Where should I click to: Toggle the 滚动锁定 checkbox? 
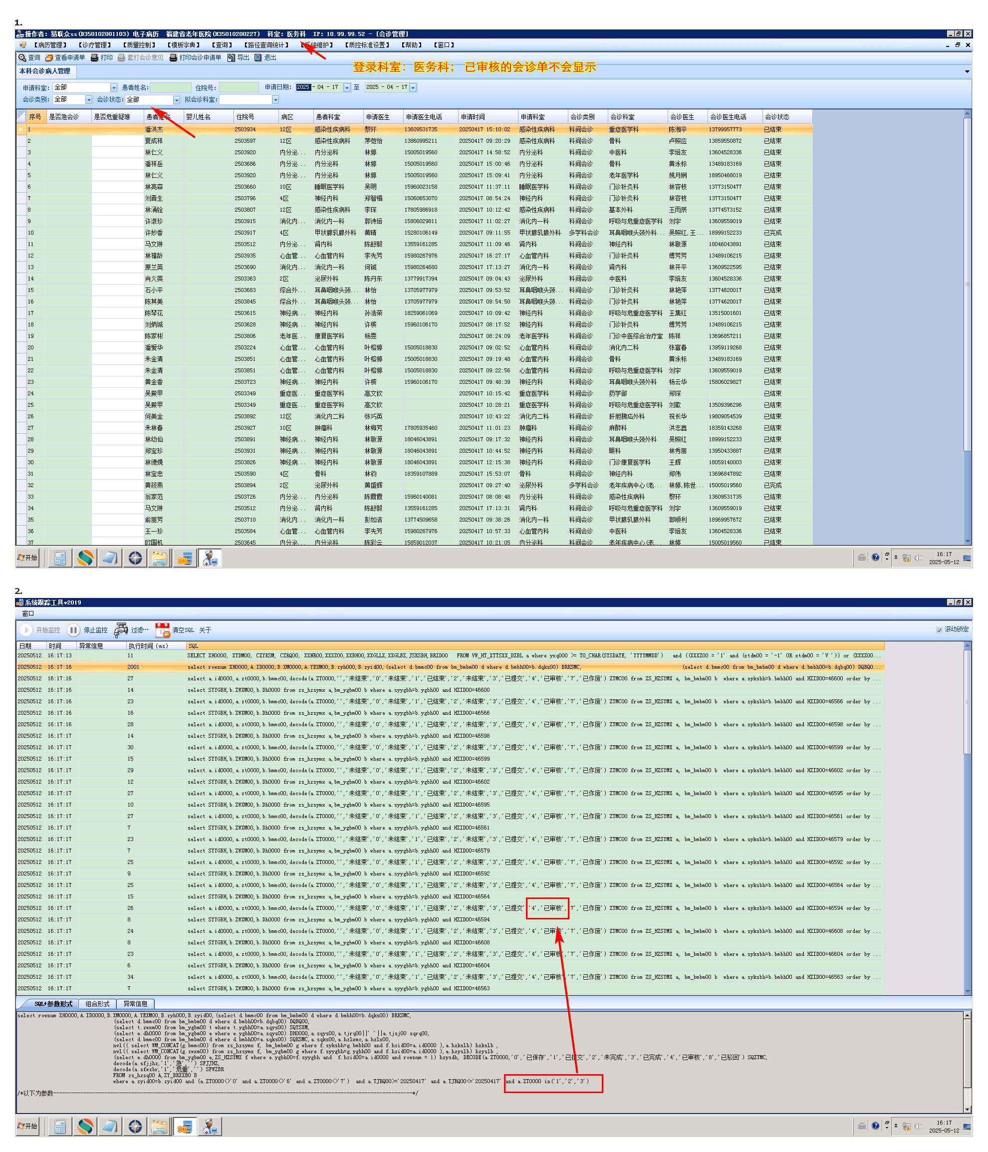point(939,630)
